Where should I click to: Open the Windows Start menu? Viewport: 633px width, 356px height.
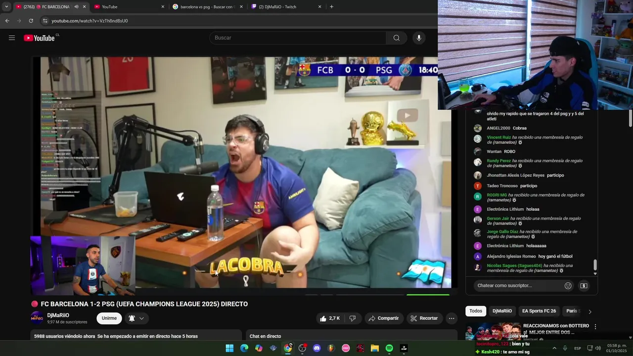coord(229,348)
